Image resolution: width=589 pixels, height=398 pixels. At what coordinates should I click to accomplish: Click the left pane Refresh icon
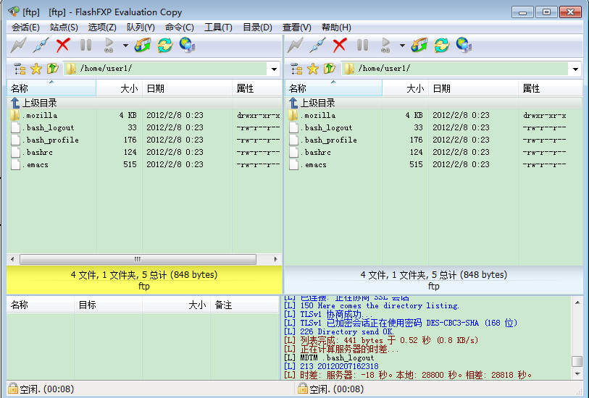[165, 46]
